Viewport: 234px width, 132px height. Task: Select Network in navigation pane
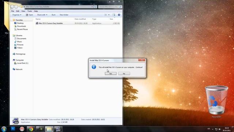19,69
